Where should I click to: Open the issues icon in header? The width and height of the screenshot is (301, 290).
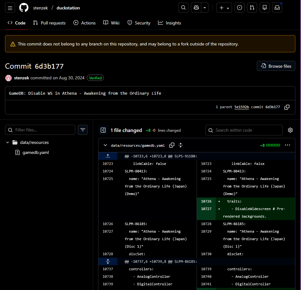pyautogui.click(x=240, y=8)
